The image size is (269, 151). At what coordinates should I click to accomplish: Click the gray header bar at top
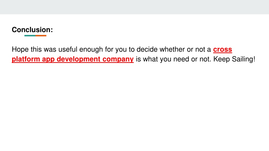click(x=134, y=7)
